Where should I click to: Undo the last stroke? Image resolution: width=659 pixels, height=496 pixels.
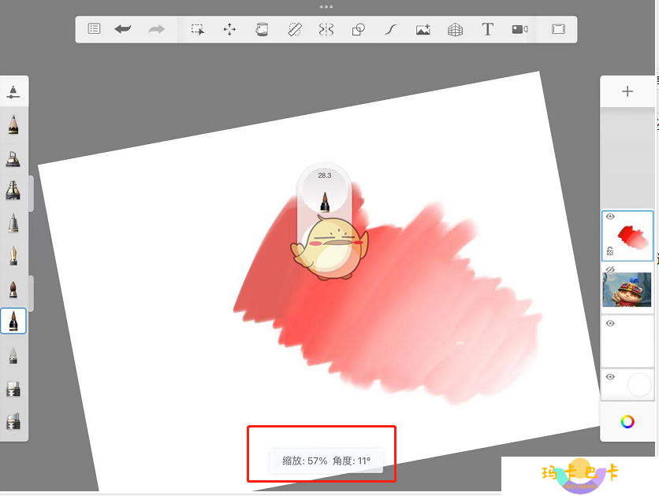(123, 29)
